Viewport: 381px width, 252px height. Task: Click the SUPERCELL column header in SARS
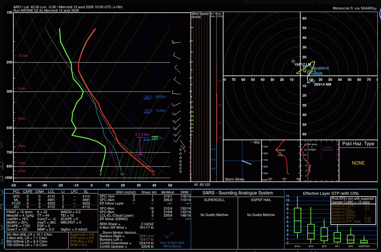[214, 200]
